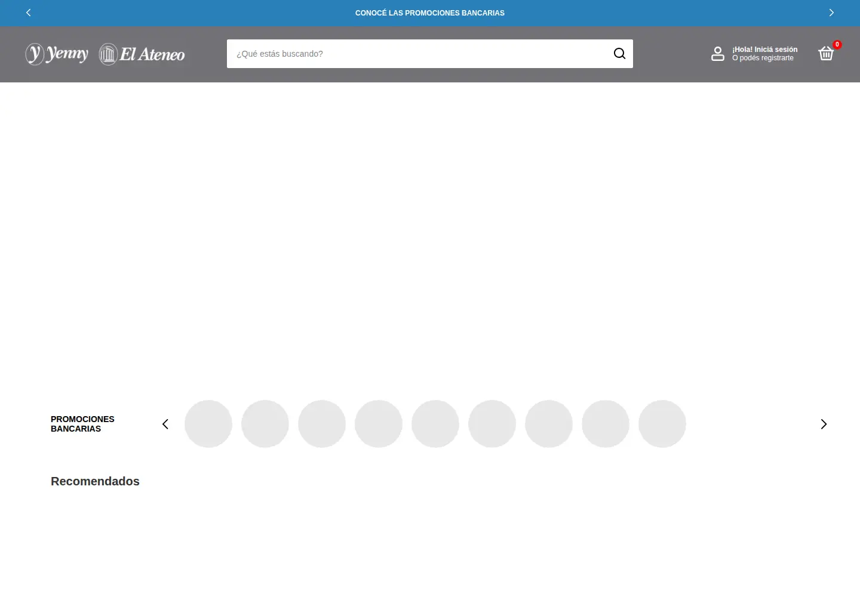The height and width of the screenshot is (597, 860).
Task: Go to previous announcement in top blue bar
Action: tap(28, 13)
